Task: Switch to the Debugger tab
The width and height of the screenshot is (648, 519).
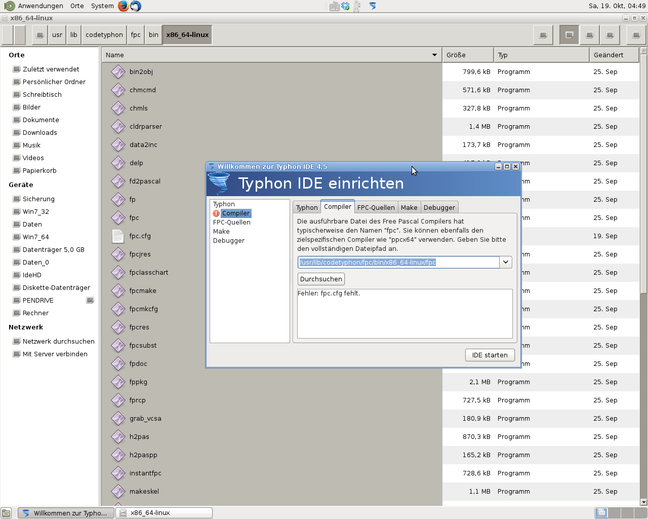Action: point(439,207)
